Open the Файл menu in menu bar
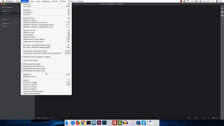This screenshot has width=224, height=126. (x=17, y=1)
